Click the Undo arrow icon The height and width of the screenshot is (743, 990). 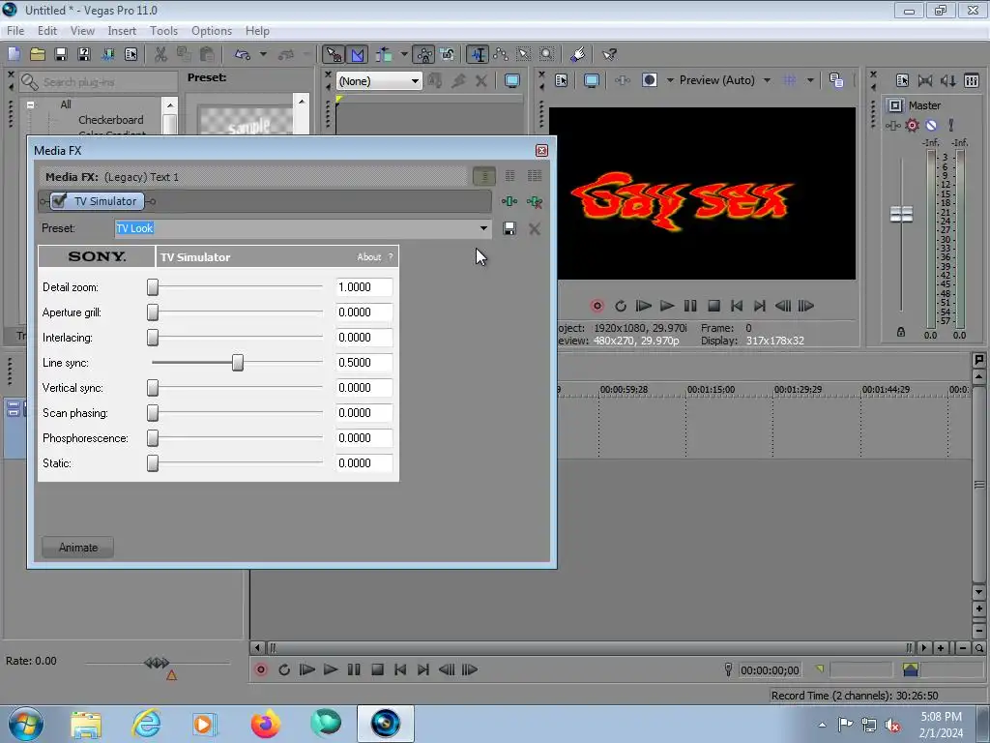tap(243, 54)
